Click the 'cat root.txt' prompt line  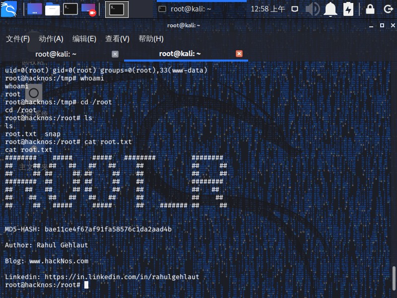[68, 142]
